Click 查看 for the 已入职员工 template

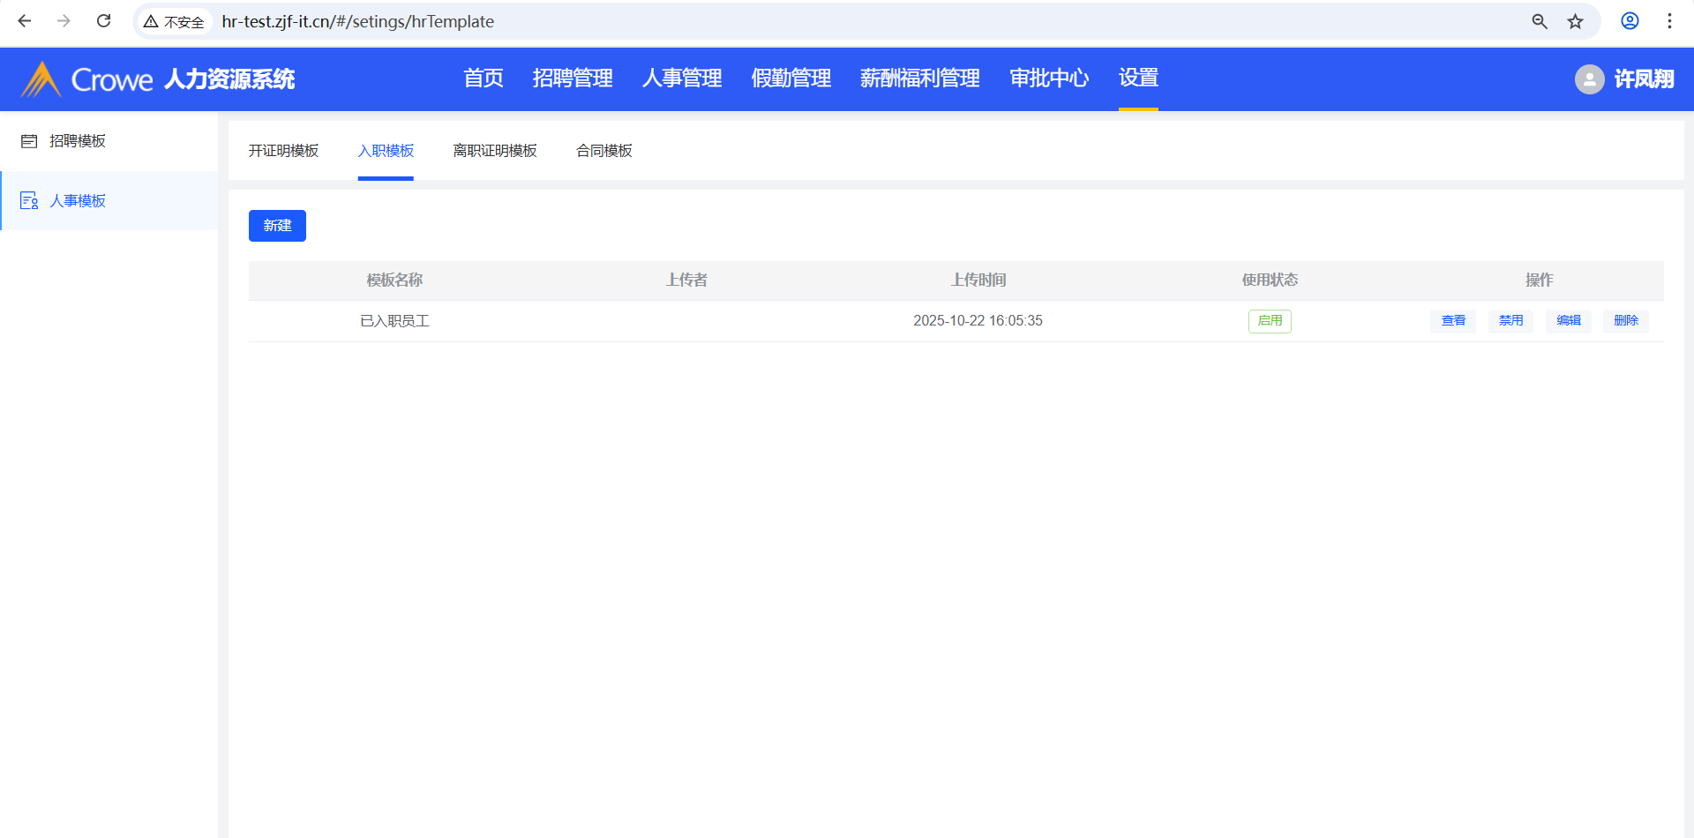coord(1453,321)
